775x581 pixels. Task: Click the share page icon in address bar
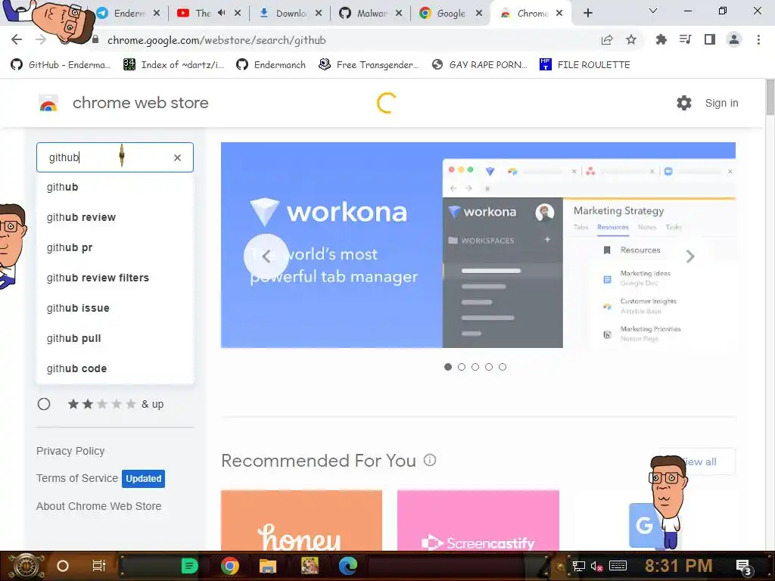point(607,40)
